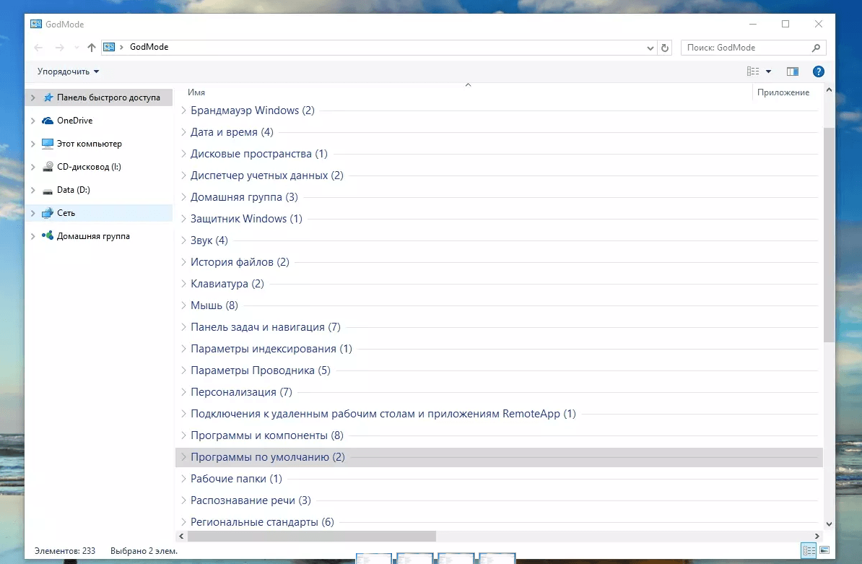The width and height of the screenshot is (862, 564).
Task: Open the view options dropdown arrow
Action: tap(769, 71)
